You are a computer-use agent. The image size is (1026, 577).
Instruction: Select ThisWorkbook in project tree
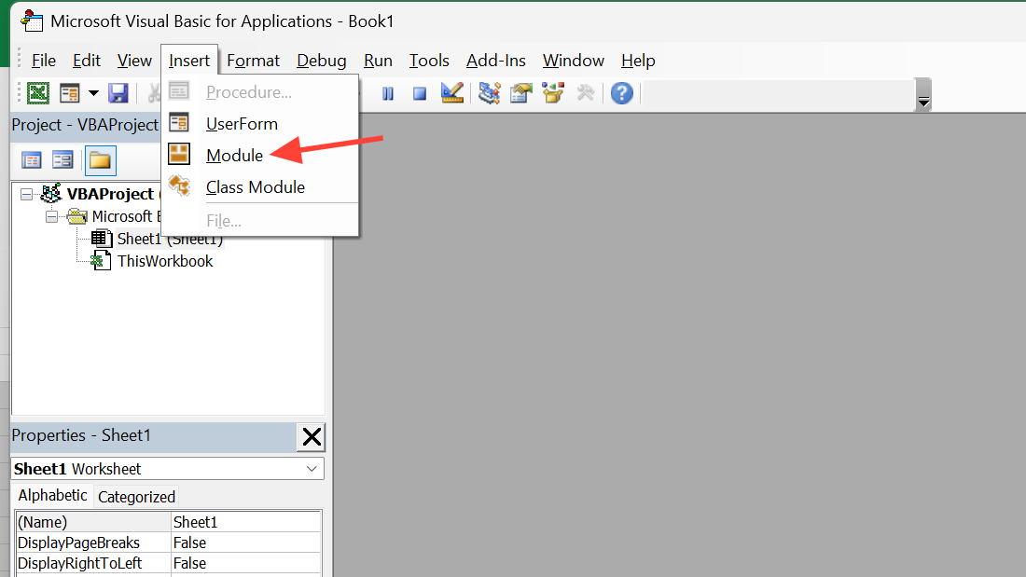pos(165,261)
